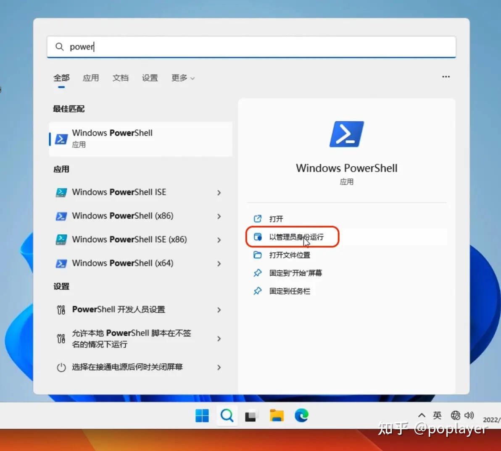Switch to the 设置 filter tab
This screenshot has height=451, width=501.
coord(150,78)
